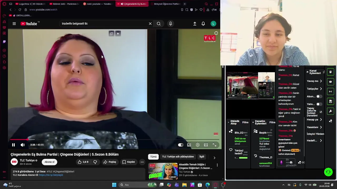Pause the video playback
Image resolution: width=337 pixels, height=189 pixels.
(13, 145)
